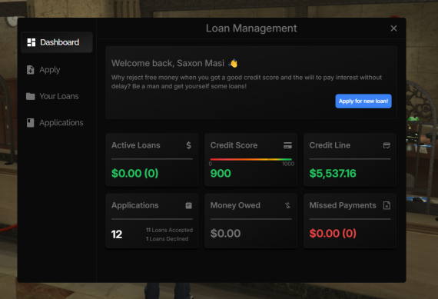
Task: Click the 11 Loans Accepted text
Action: [x=169, y=230]
